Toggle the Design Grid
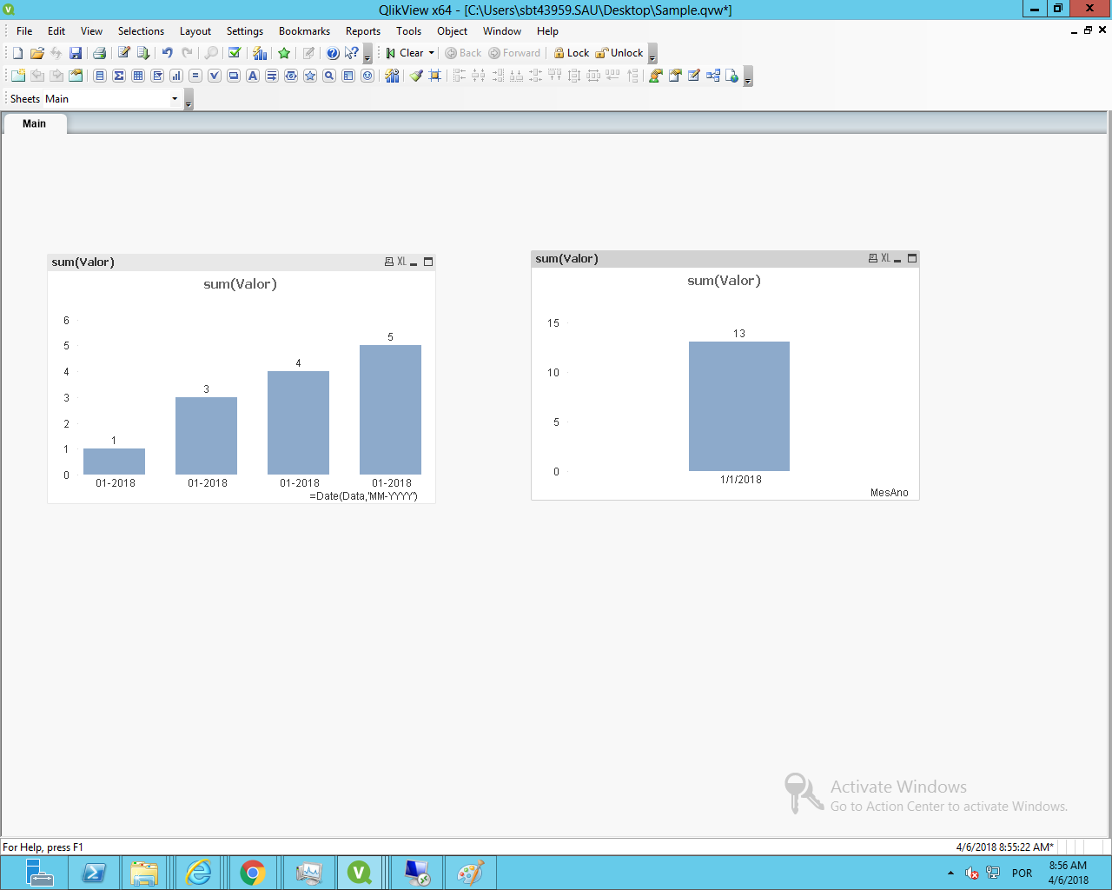 click(x=435, y=76)
